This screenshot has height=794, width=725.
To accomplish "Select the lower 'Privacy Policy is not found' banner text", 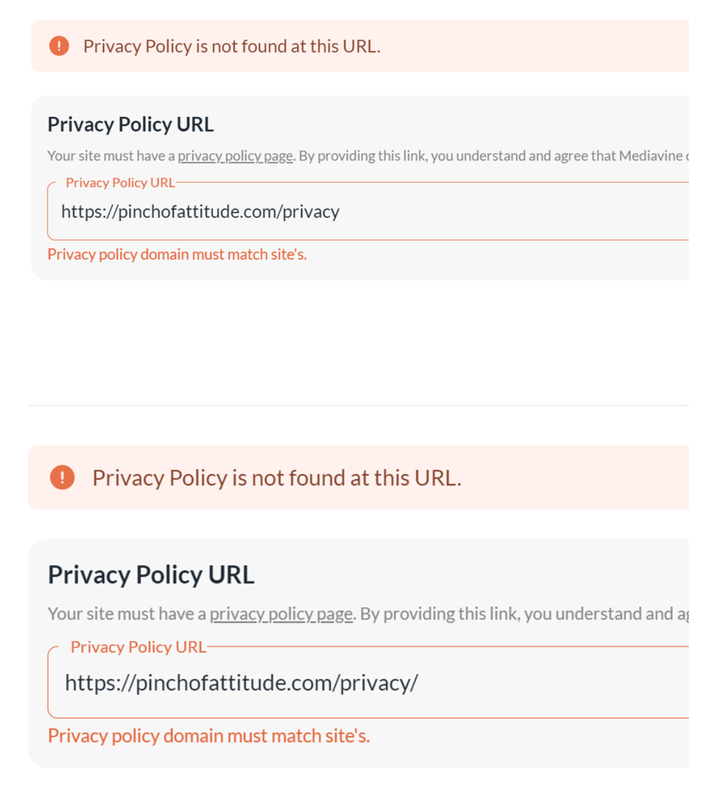I will click(x=276, y=478).
